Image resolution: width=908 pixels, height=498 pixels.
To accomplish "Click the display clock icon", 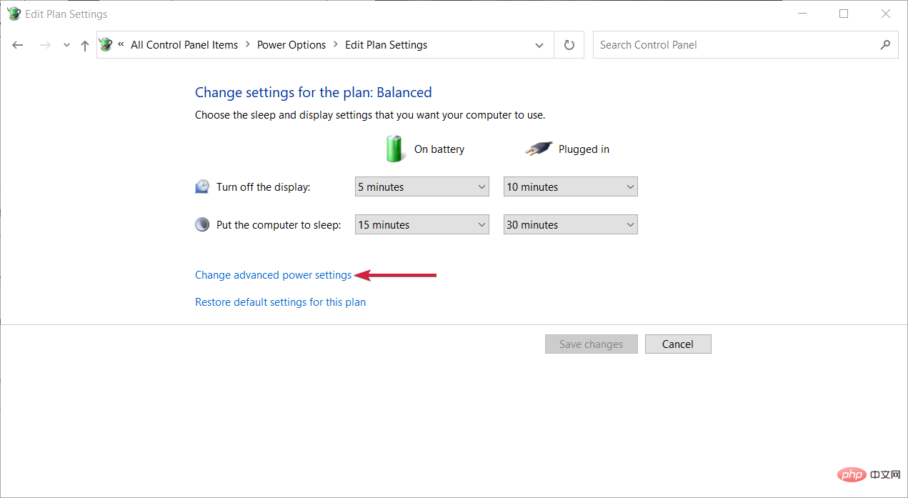I will [x=202, y=186].
